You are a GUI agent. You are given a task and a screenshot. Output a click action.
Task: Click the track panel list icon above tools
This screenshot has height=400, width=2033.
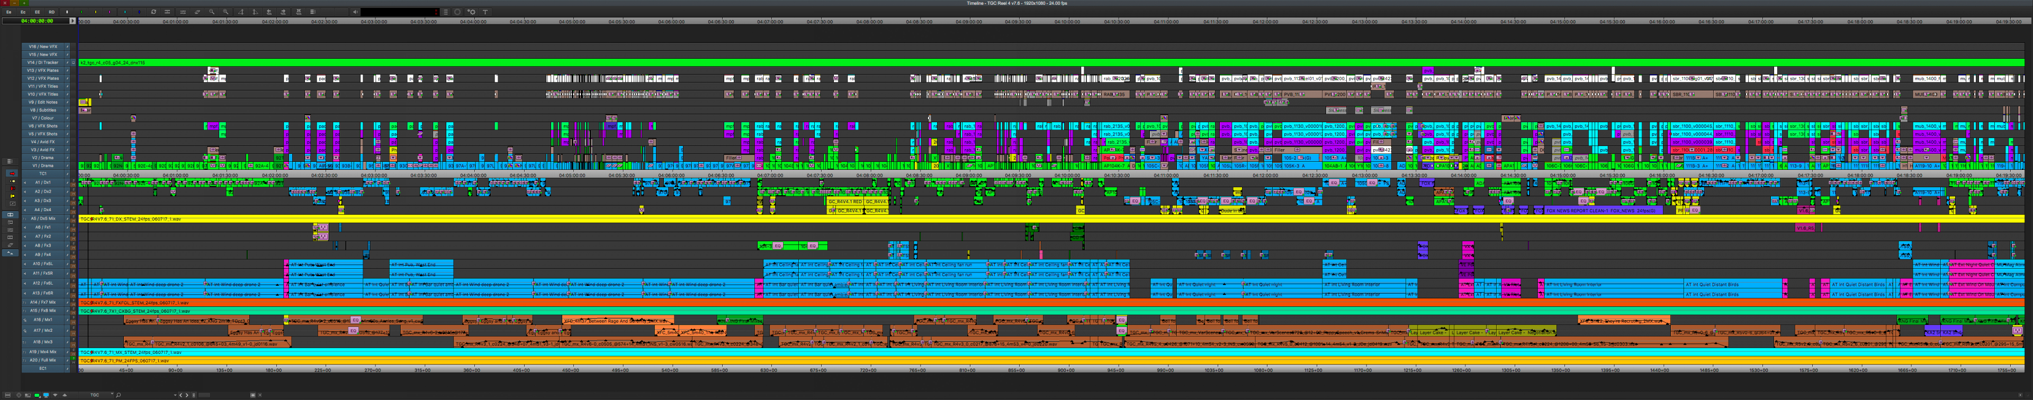[x=10, y=162]
